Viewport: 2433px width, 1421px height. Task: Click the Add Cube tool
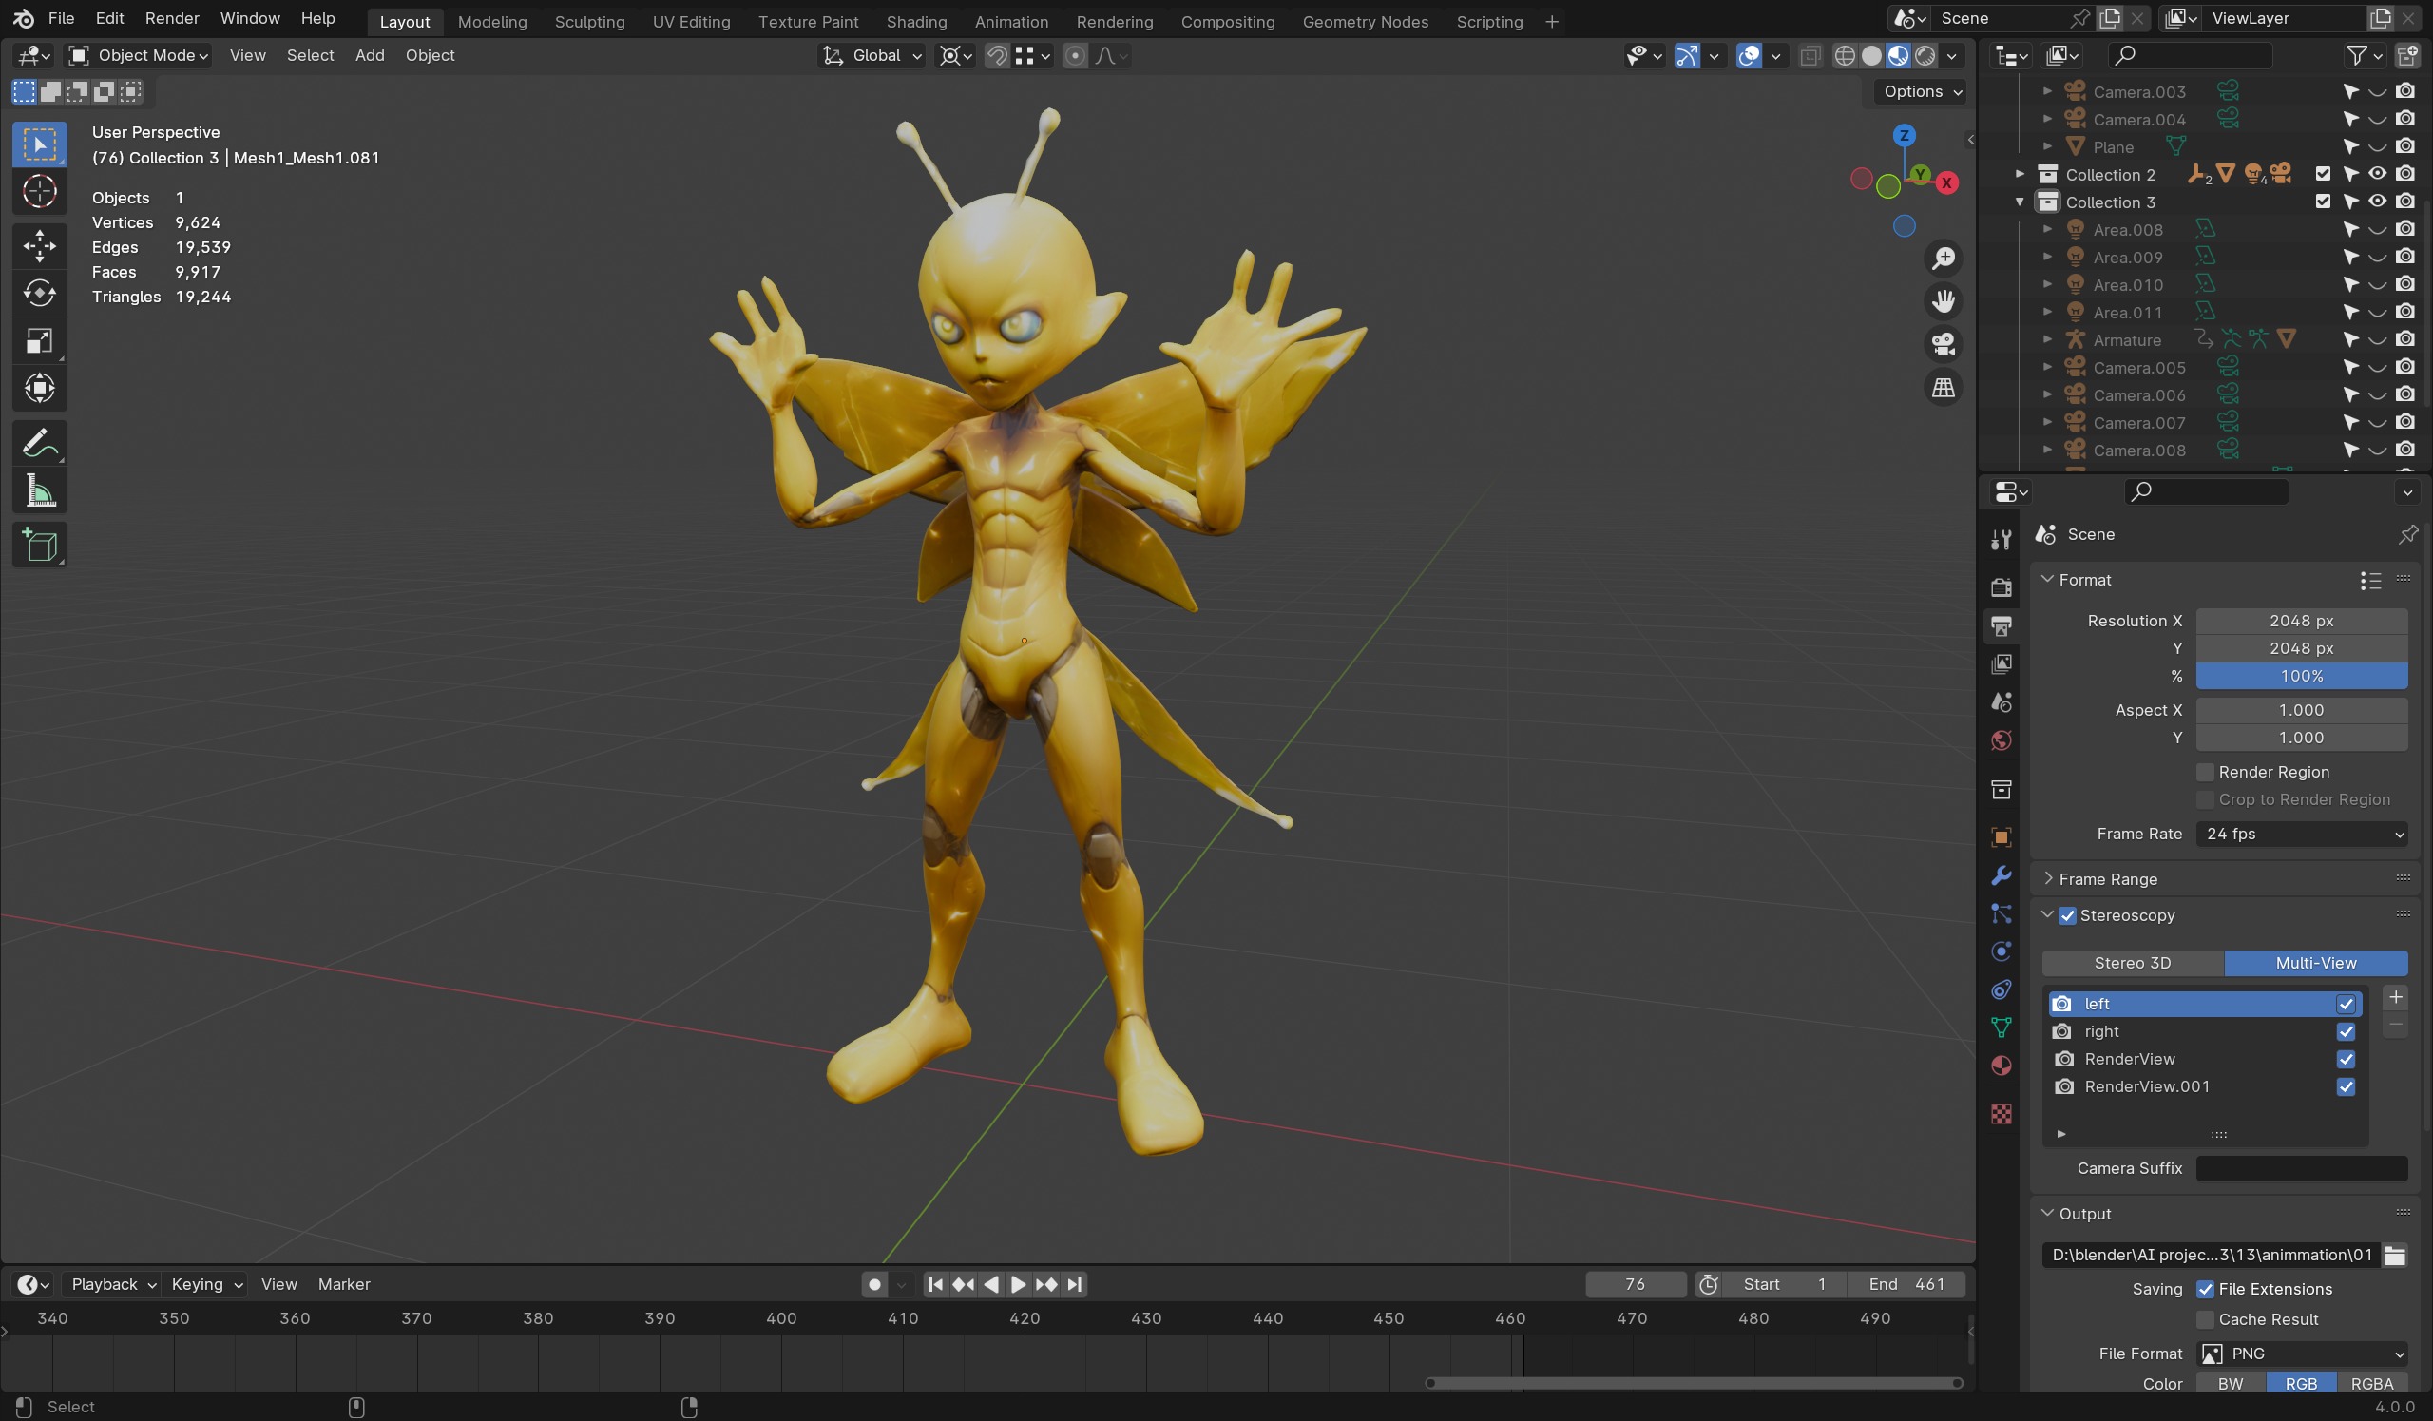[x=40, y=546]
